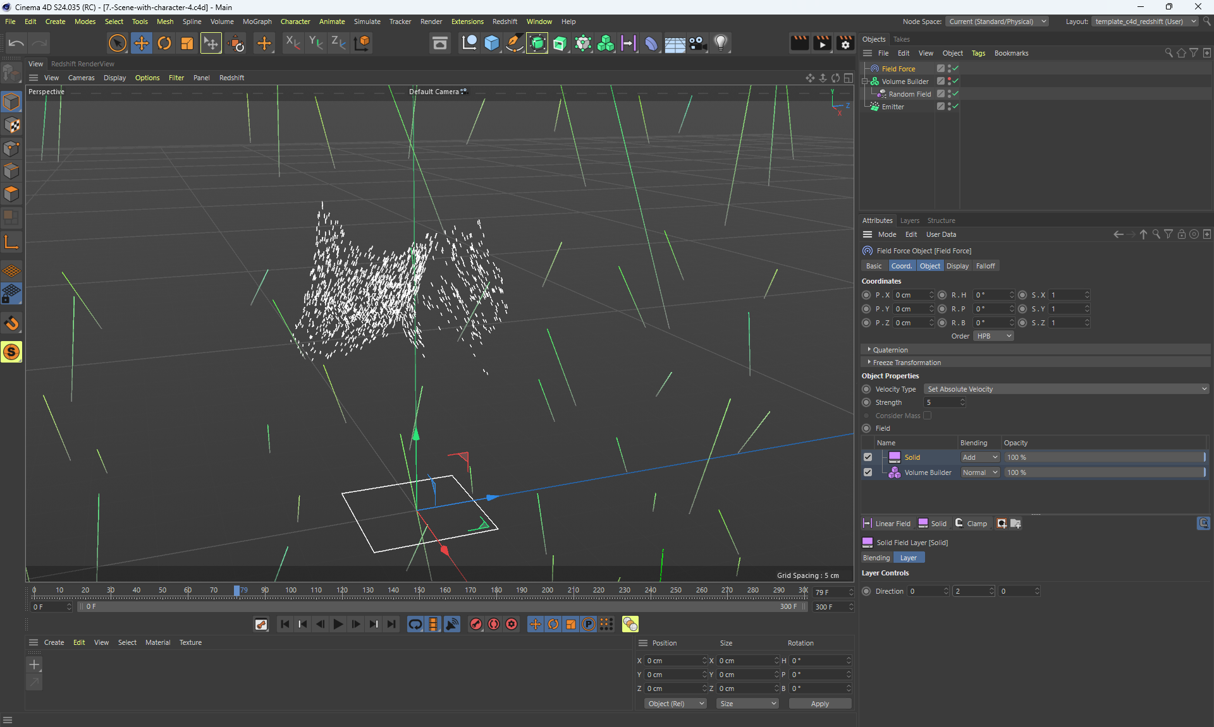Click the Light object bulb icon
The image size is (1214, 727).
[x=721, y=43]
